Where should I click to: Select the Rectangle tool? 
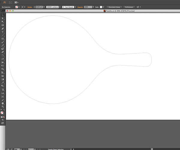coord(2,39)
